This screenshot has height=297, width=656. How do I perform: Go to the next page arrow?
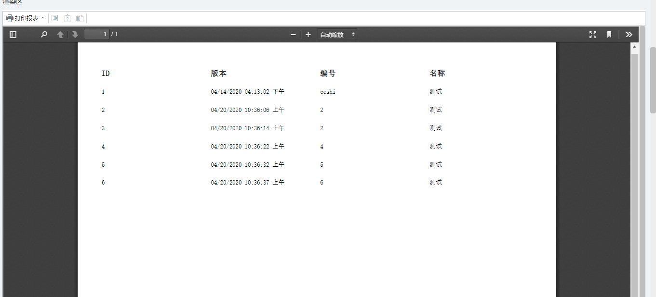click(x=75, y=35)
